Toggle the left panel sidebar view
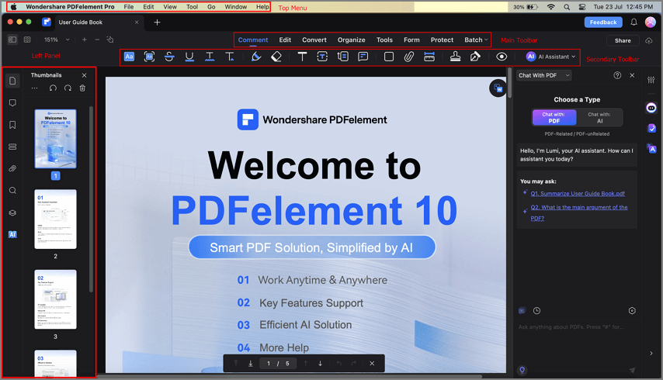The width and height of the screenshot is (663, 380). 12,40
